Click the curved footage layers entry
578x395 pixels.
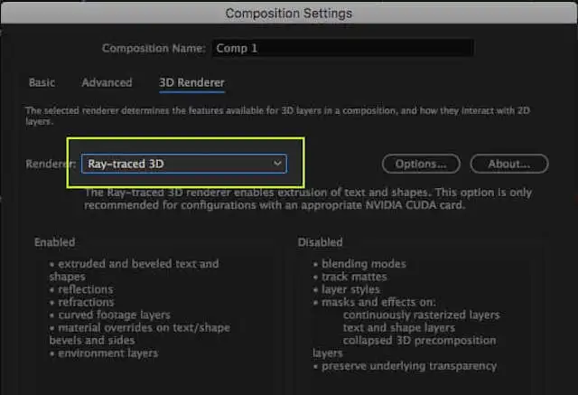click(110, 315)
